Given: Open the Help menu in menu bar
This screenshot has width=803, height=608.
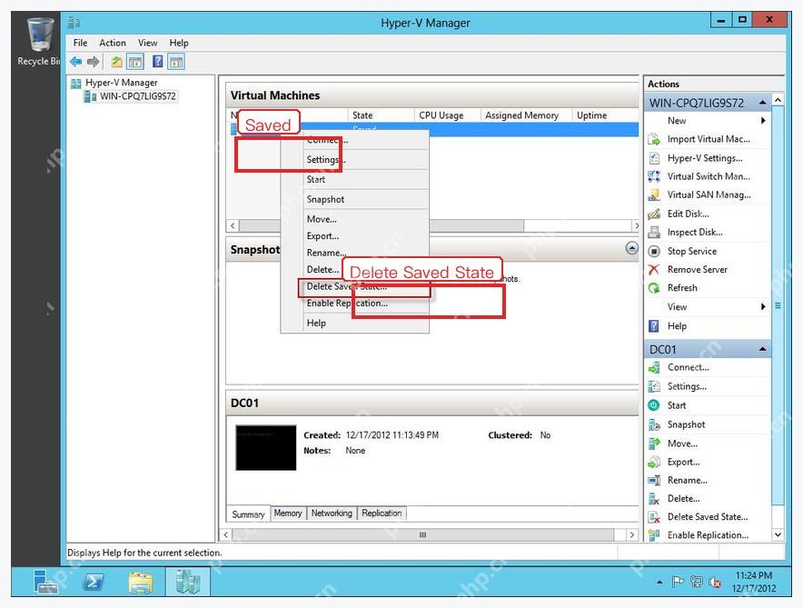Looking at the screenshot, I should point(179,43).
